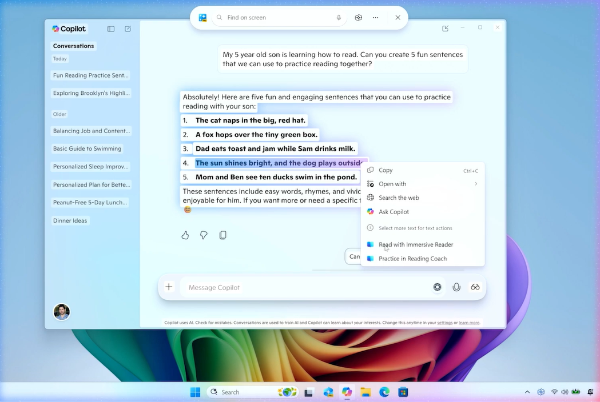Open Microsoft Edge on taskbar
Image resolution: width=600 pixels, height=402 pixels.
(384, 392)
